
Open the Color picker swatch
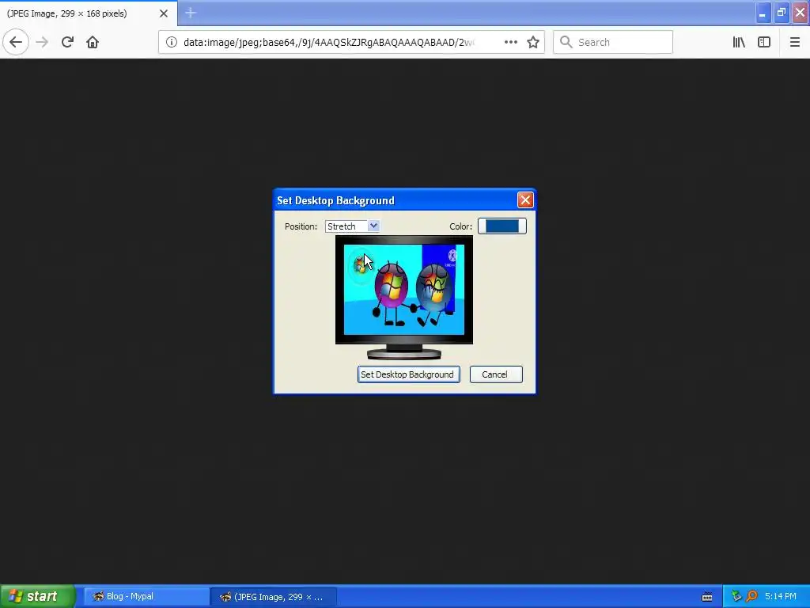coord(502,226)
